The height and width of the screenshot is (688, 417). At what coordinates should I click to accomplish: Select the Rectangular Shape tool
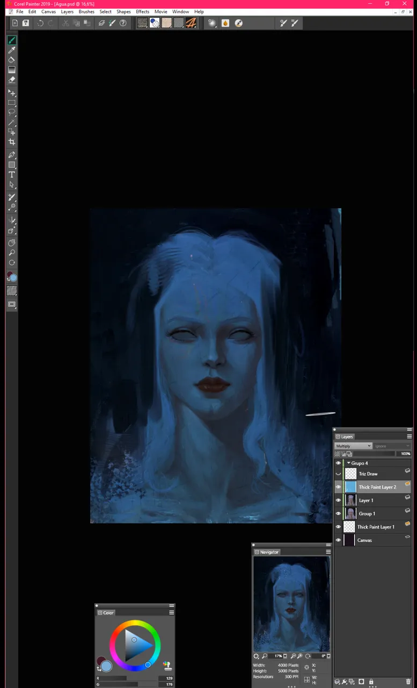point(11,165)
